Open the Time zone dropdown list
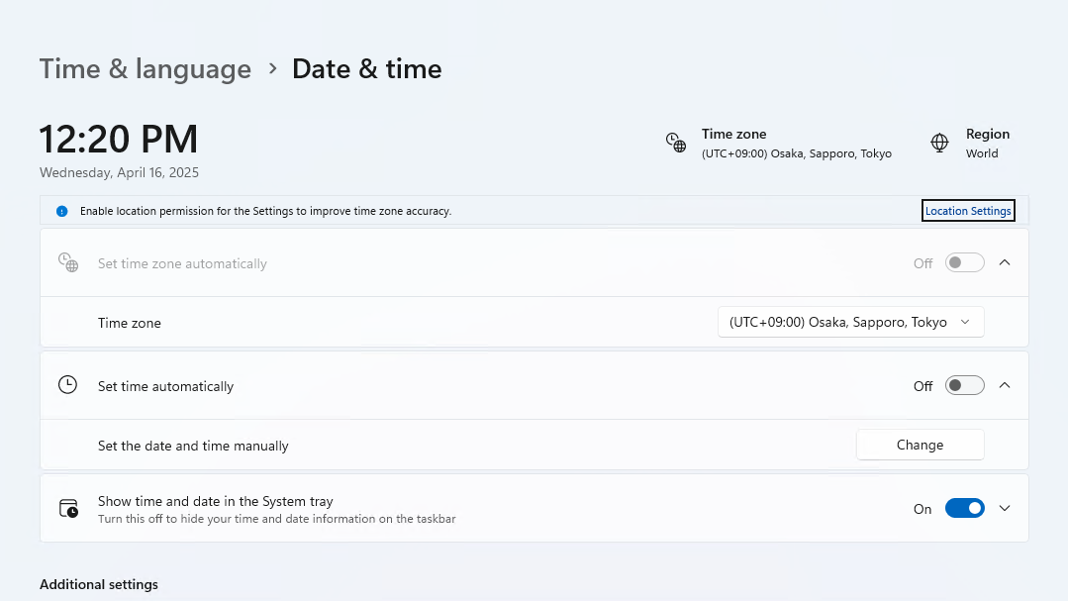Image resolution: width=1068 pixels, height=601 pixels. point(850,322)
